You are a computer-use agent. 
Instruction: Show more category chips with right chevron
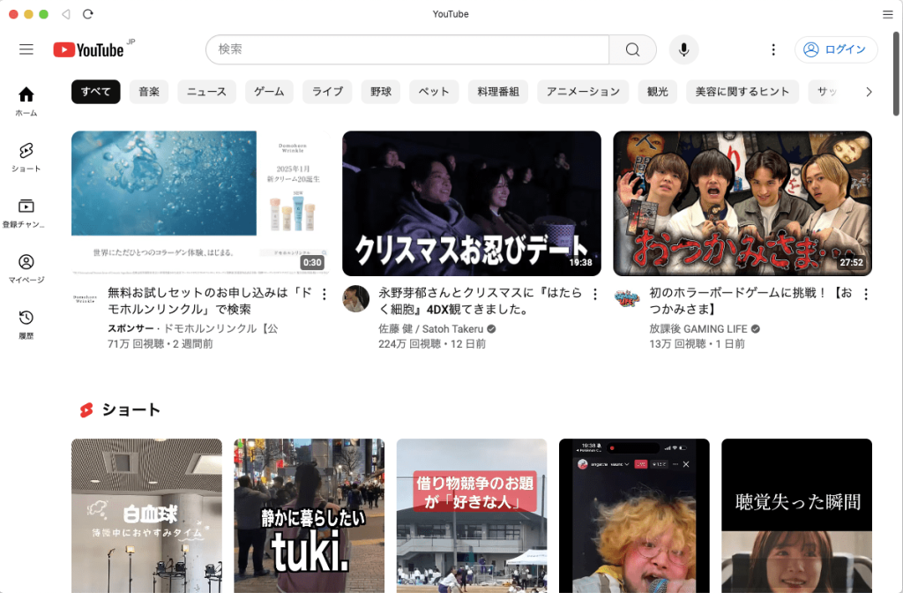click(869, 92)
